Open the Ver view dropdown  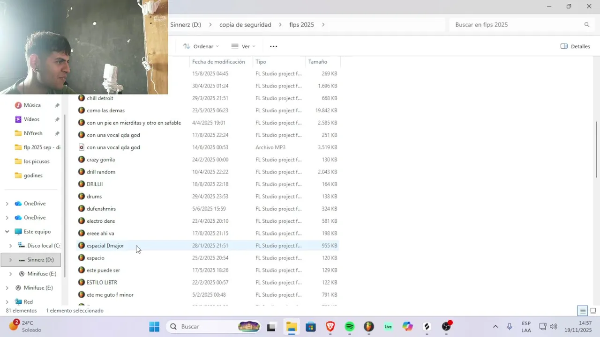click(243, 46)
